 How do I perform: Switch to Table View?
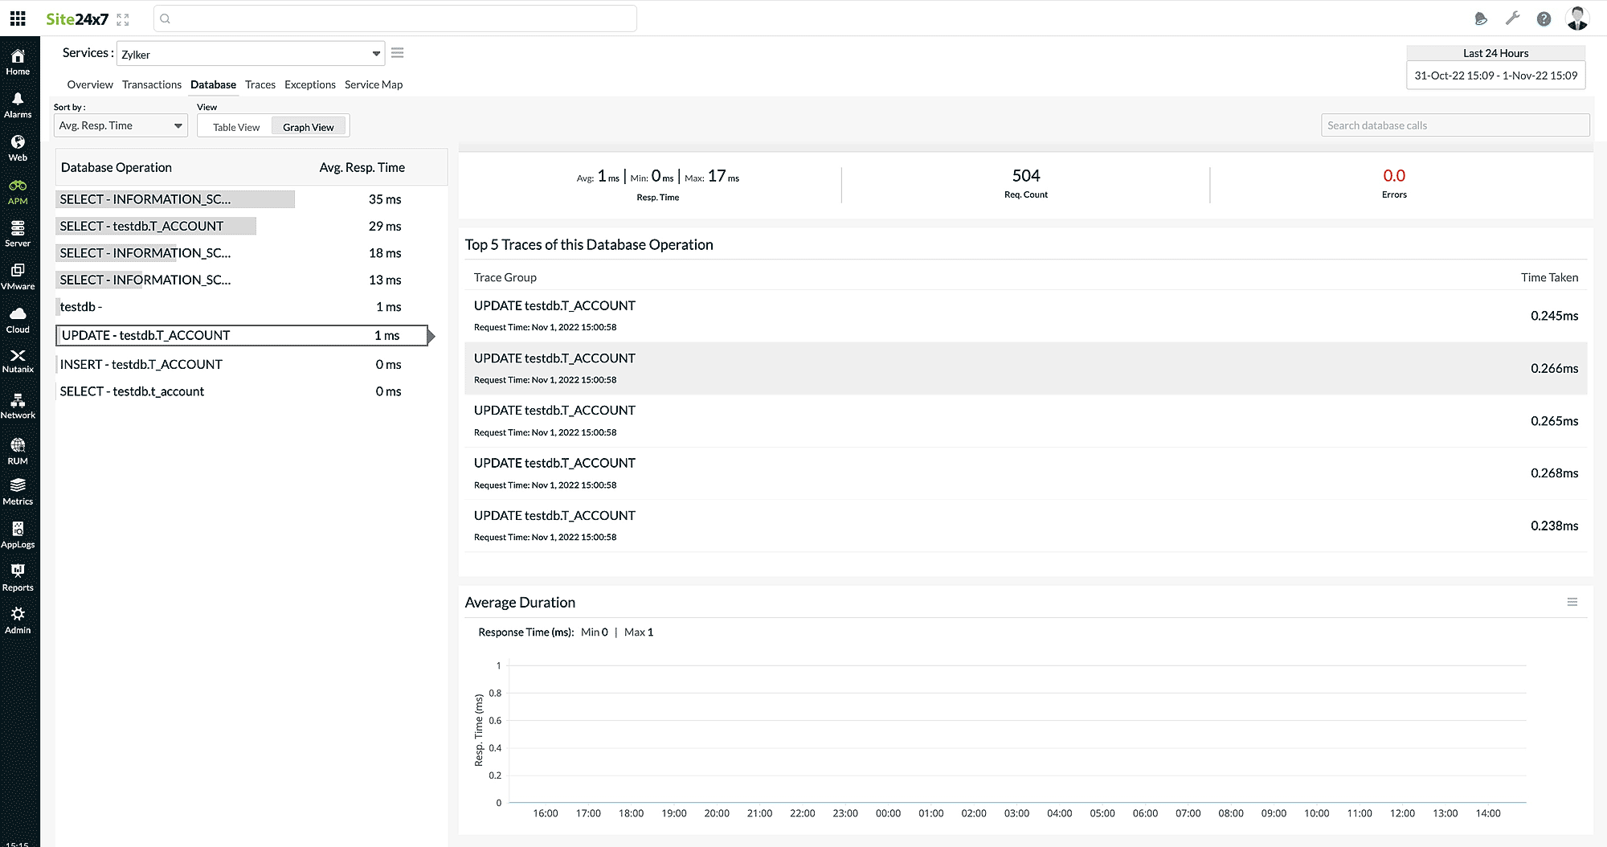coord(236,127)
